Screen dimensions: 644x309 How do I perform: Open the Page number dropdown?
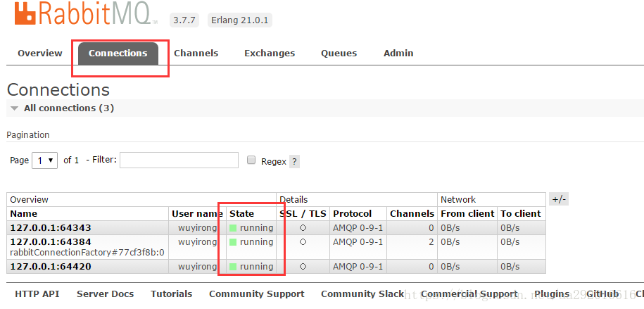click(x=45, y=160)
